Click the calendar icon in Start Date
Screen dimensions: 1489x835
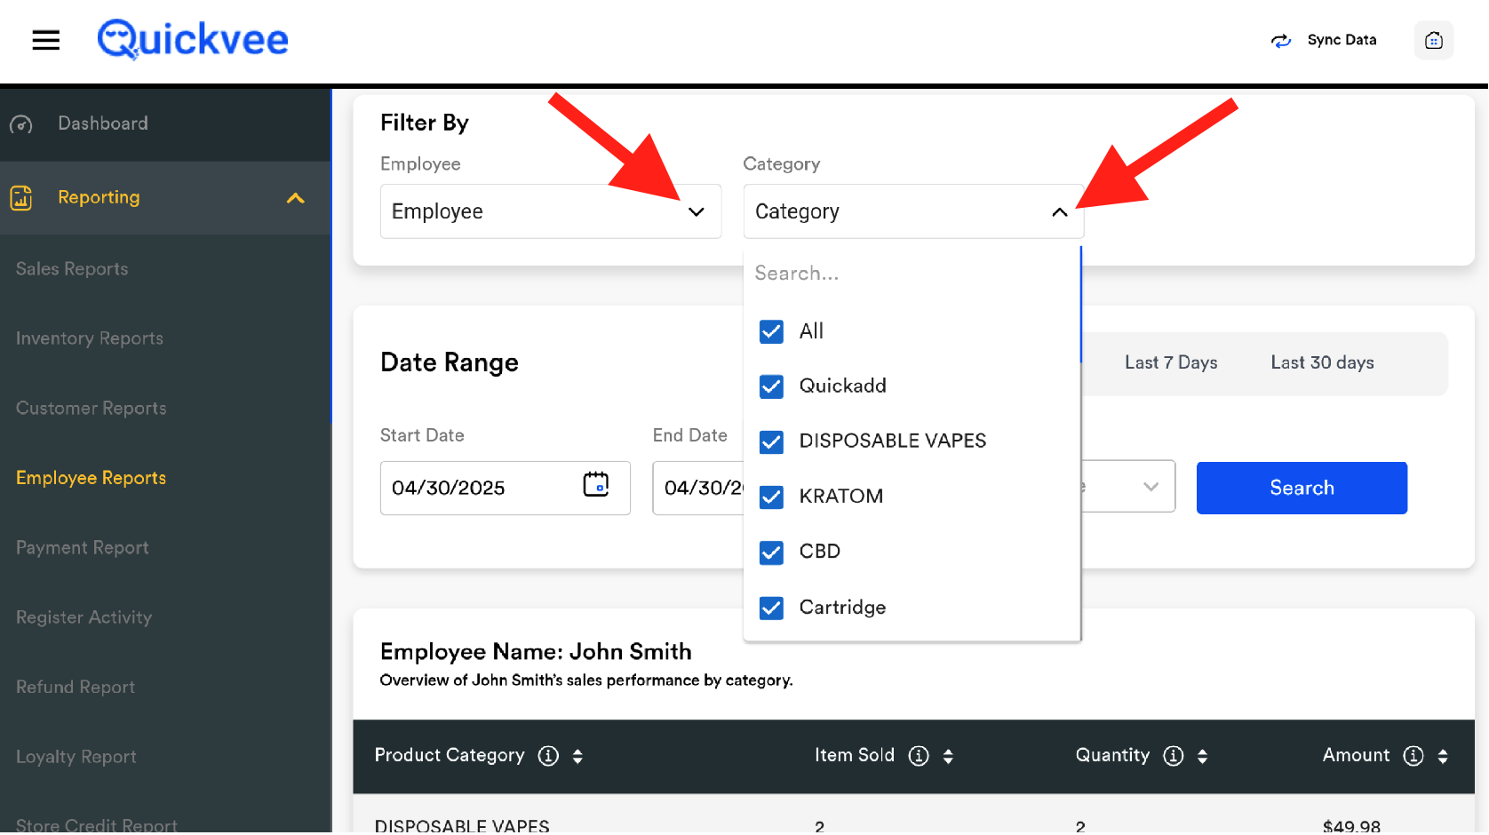coord(595,485)
